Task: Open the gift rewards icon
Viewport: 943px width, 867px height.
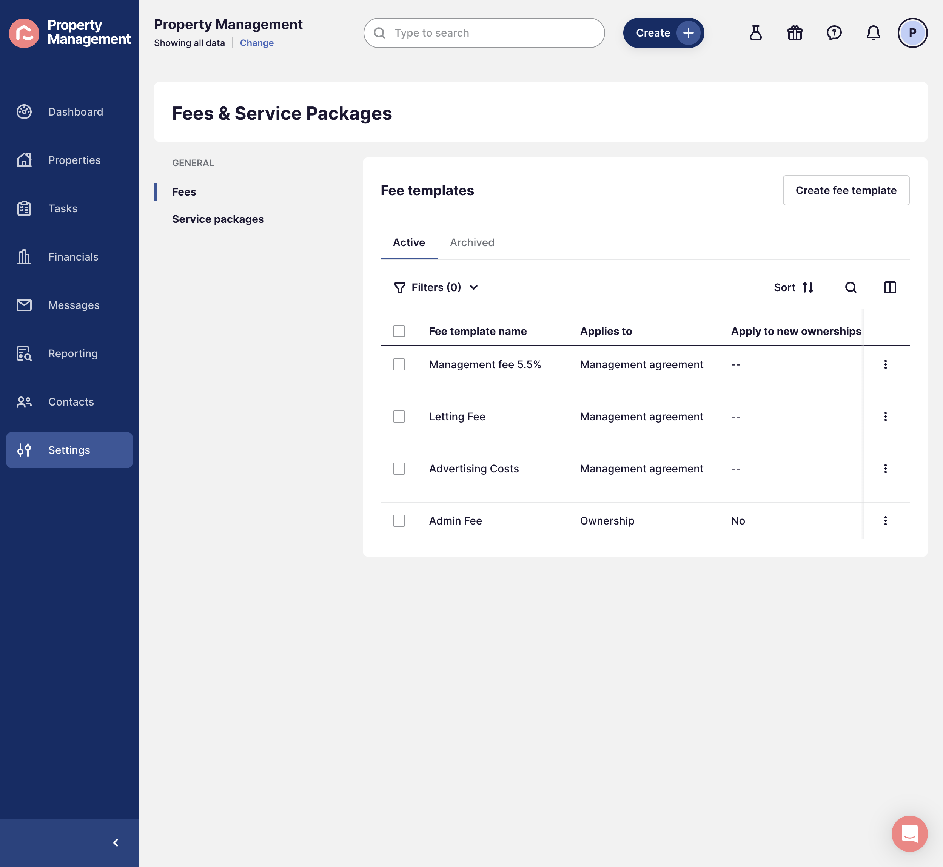Action: [x=795, y=33]
